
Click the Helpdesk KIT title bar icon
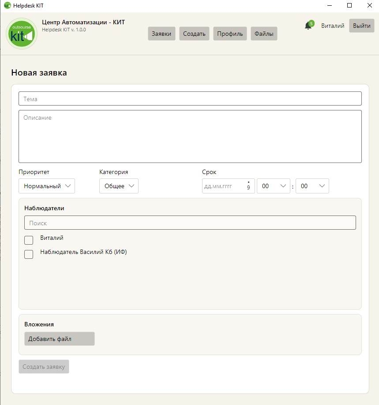(7, 5)
